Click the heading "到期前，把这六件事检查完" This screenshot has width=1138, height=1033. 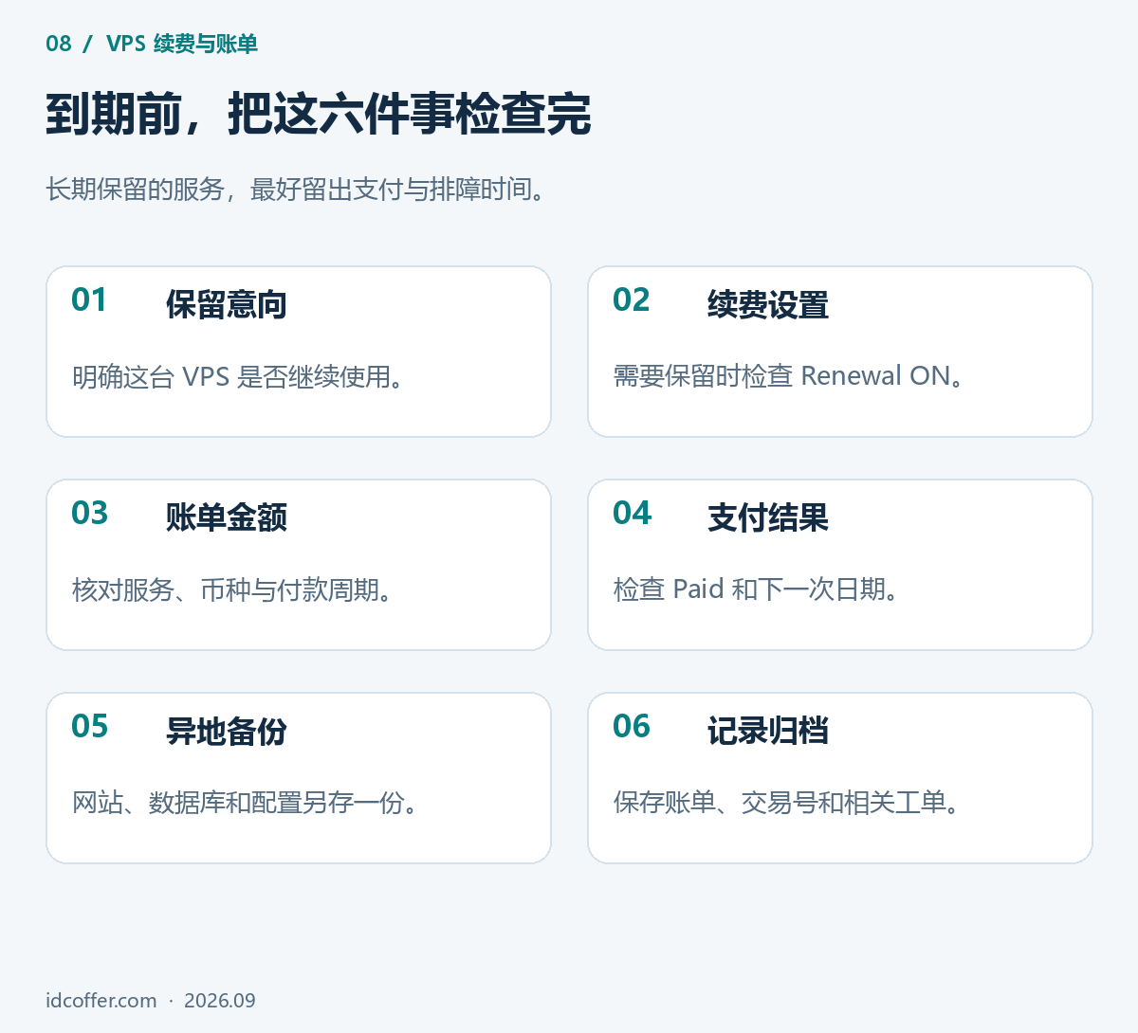(x=319, y=116)
